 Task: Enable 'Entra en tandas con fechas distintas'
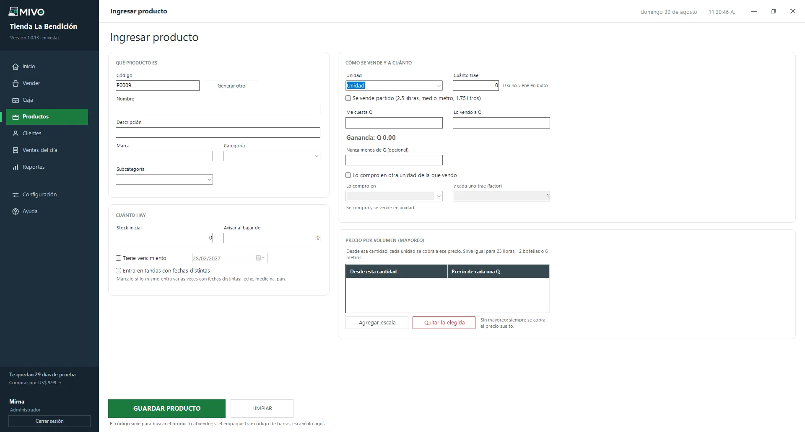coord(118,271)
